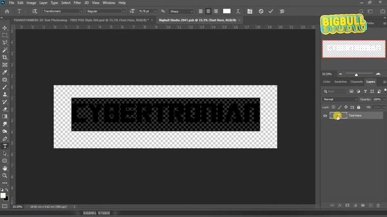Image resolution: width=387 pixels, height=217 pixels.
Task: Select the Gradient tool
Action: (5, 116)
